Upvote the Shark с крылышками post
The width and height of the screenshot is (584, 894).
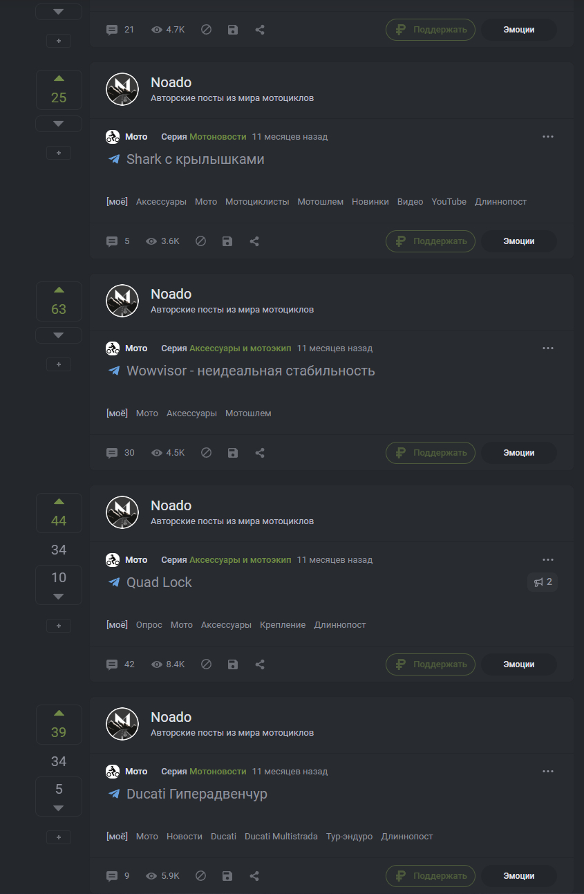(x=59, y=79)
